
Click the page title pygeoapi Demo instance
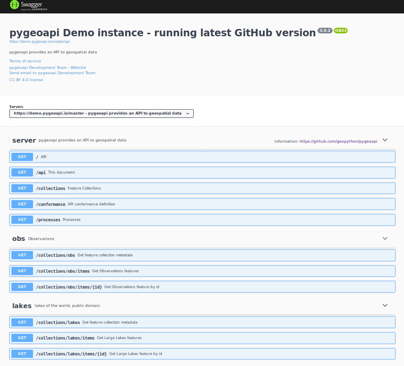[x=163, y=33]
